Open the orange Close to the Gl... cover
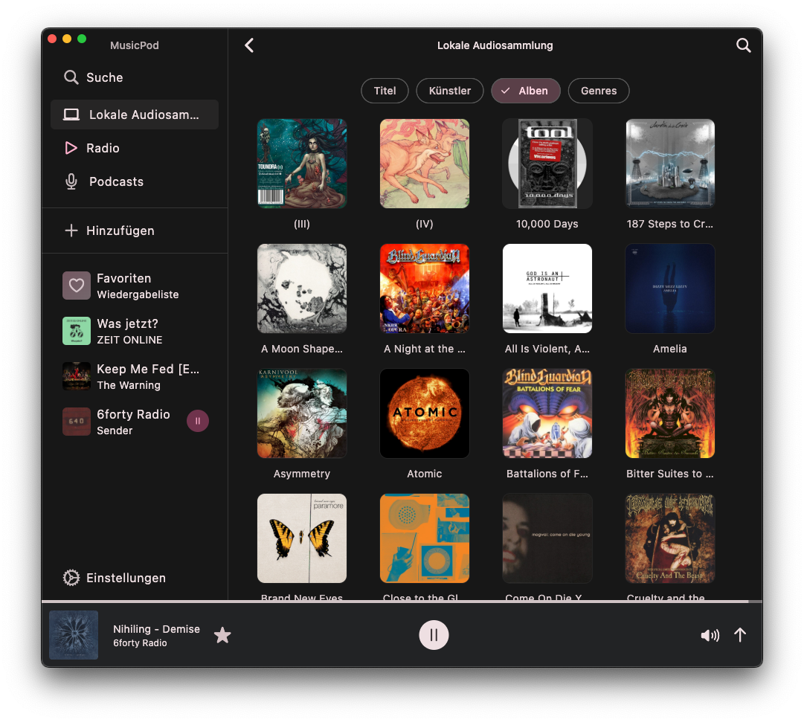 [425, 538]
